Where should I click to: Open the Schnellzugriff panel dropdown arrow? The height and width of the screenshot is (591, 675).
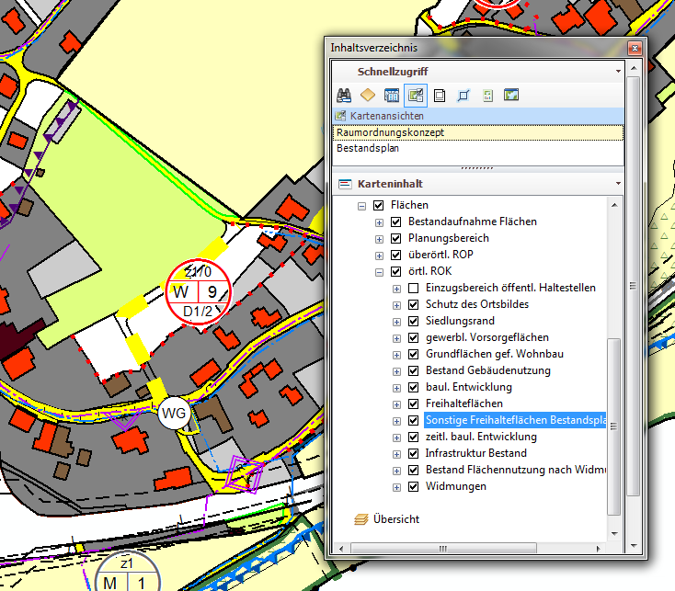(620, 71)
